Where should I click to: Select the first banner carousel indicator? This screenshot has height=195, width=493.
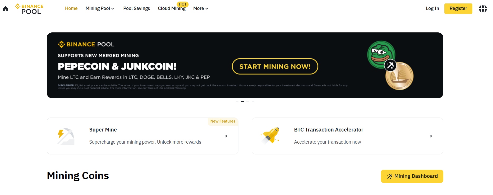237,101
